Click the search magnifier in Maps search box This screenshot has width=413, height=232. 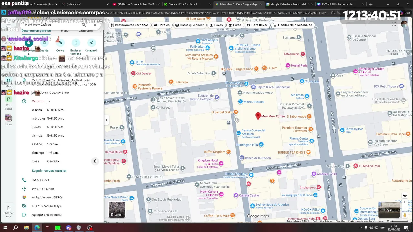pos(84,25)
